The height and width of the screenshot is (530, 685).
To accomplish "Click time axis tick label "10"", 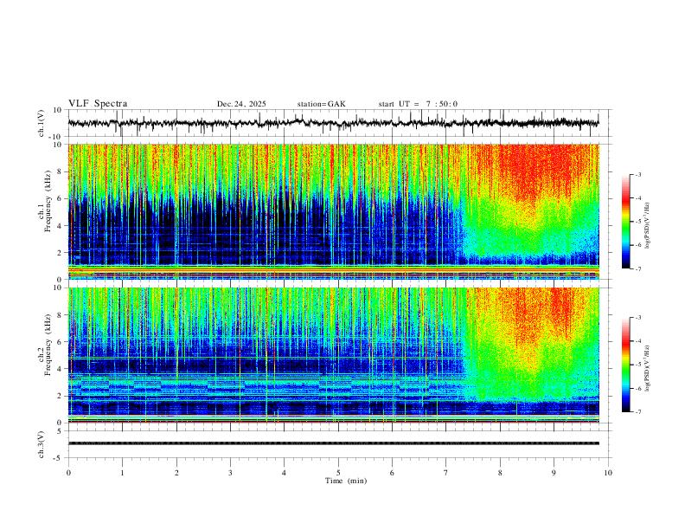I will coord(608,473).
